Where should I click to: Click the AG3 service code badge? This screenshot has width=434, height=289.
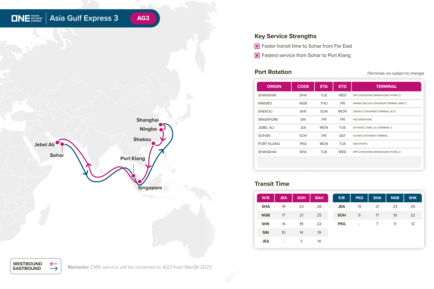pos(143,18)
